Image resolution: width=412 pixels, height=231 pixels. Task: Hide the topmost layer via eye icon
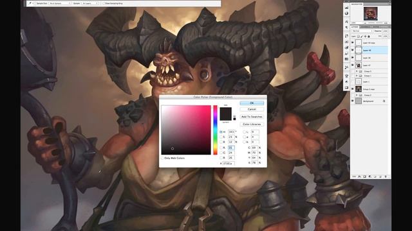(353, 43)
